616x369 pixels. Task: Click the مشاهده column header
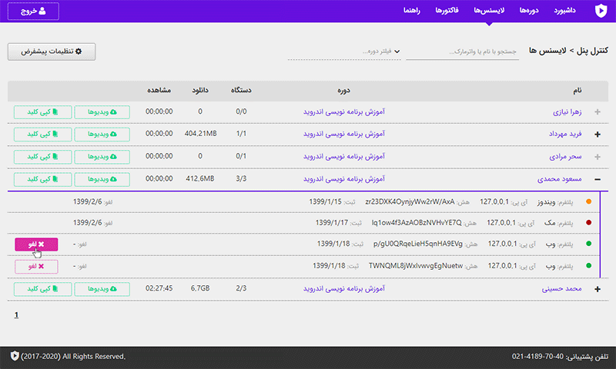159,90
